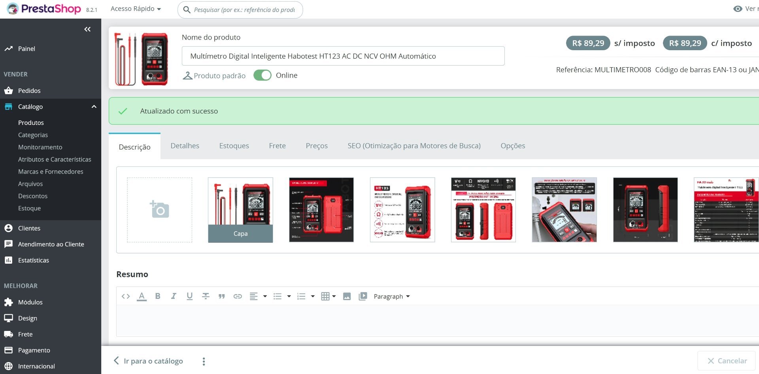The image size is (759, 374).
Task: Click the Pedidos basket icon
Action: (x=8, y=91)
